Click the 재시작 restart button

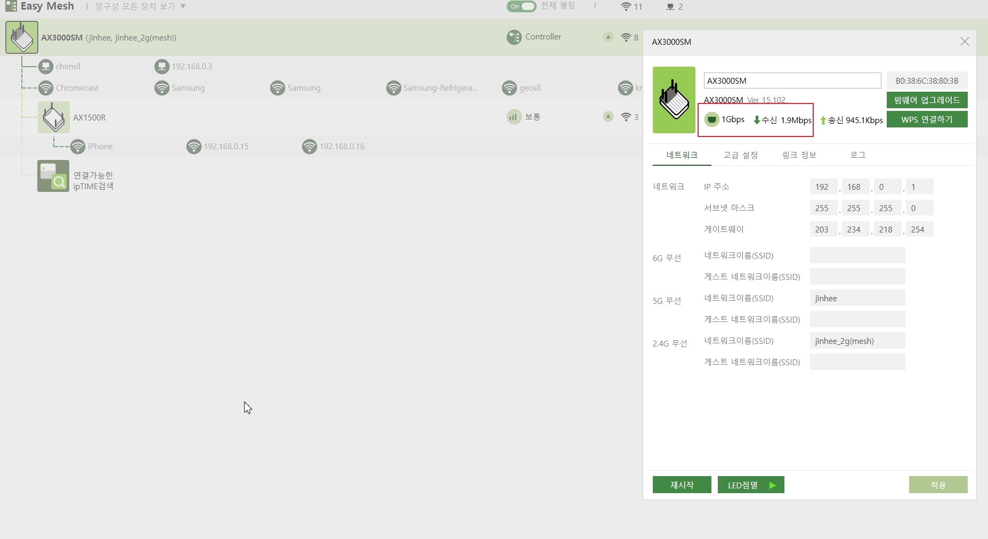[682, 485]
